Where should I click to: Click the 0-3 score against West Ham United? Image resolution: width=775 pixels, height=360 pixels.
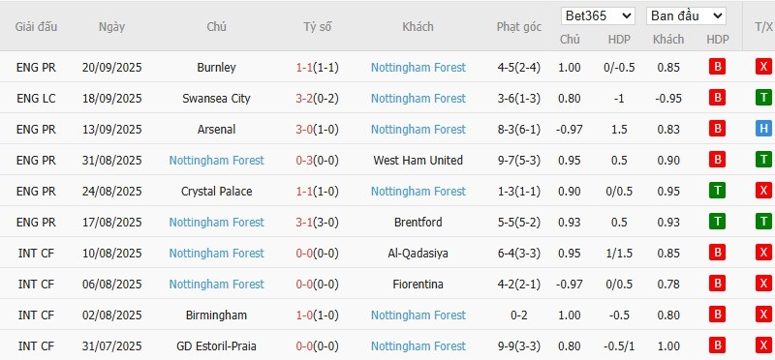(x=304, y=160)
